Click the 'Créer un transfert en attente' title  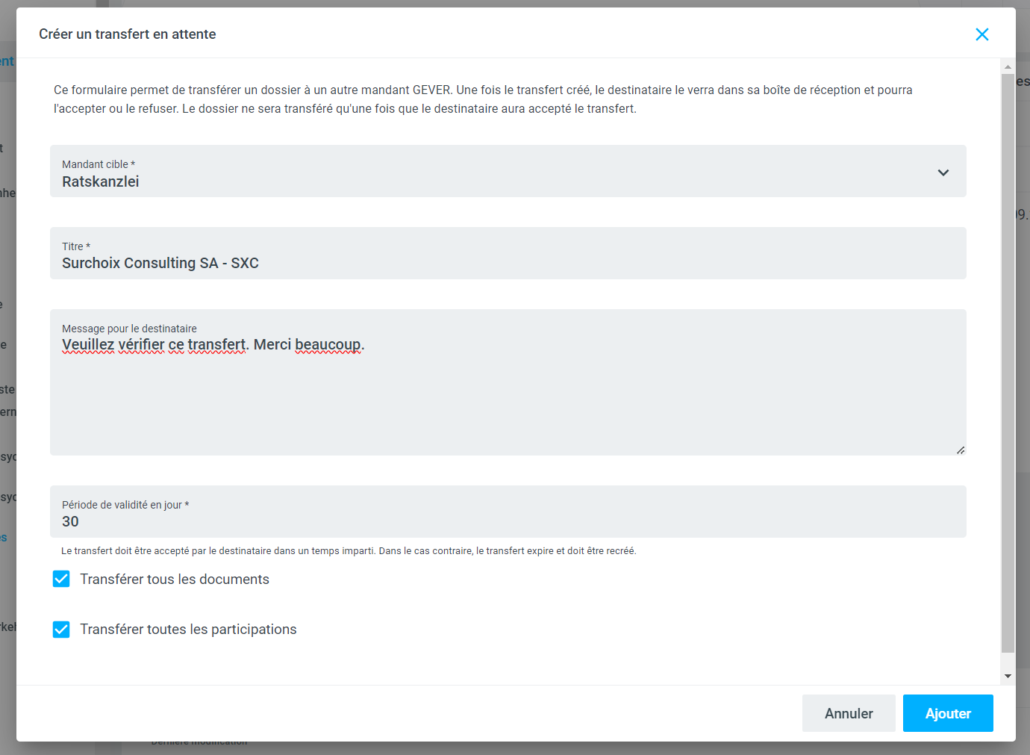pyautogui.click(x=128, y=34)
